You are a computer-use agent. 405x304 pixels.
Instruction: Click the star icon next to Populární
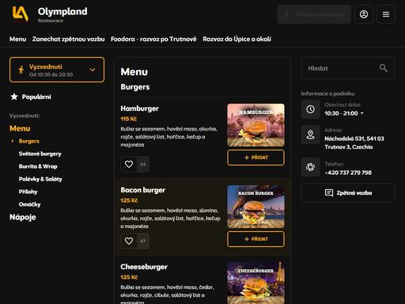tap(14, 97)
